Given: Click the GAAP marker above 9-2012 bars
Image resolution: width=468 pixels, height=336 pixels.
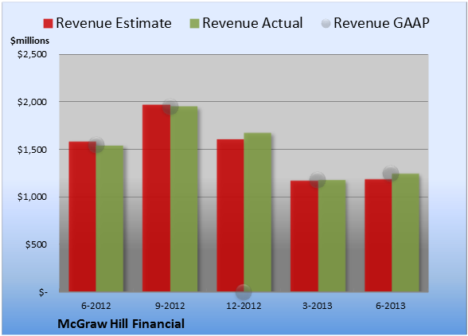Looking at the screenshot, I should point(170,107).
